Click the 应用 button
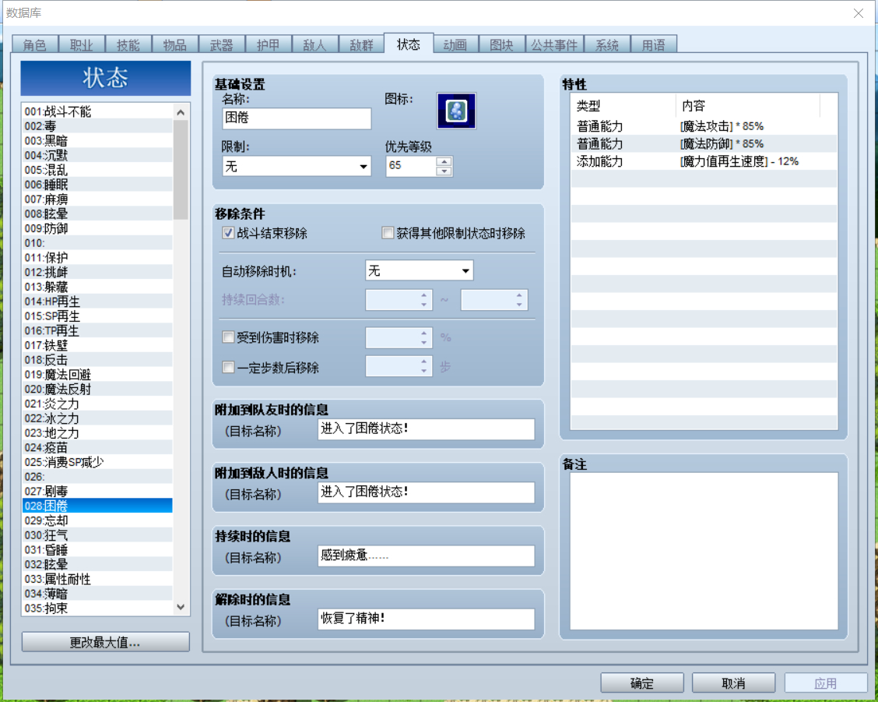878x702 pixels. pyautogui.click(x=825, y=683)
